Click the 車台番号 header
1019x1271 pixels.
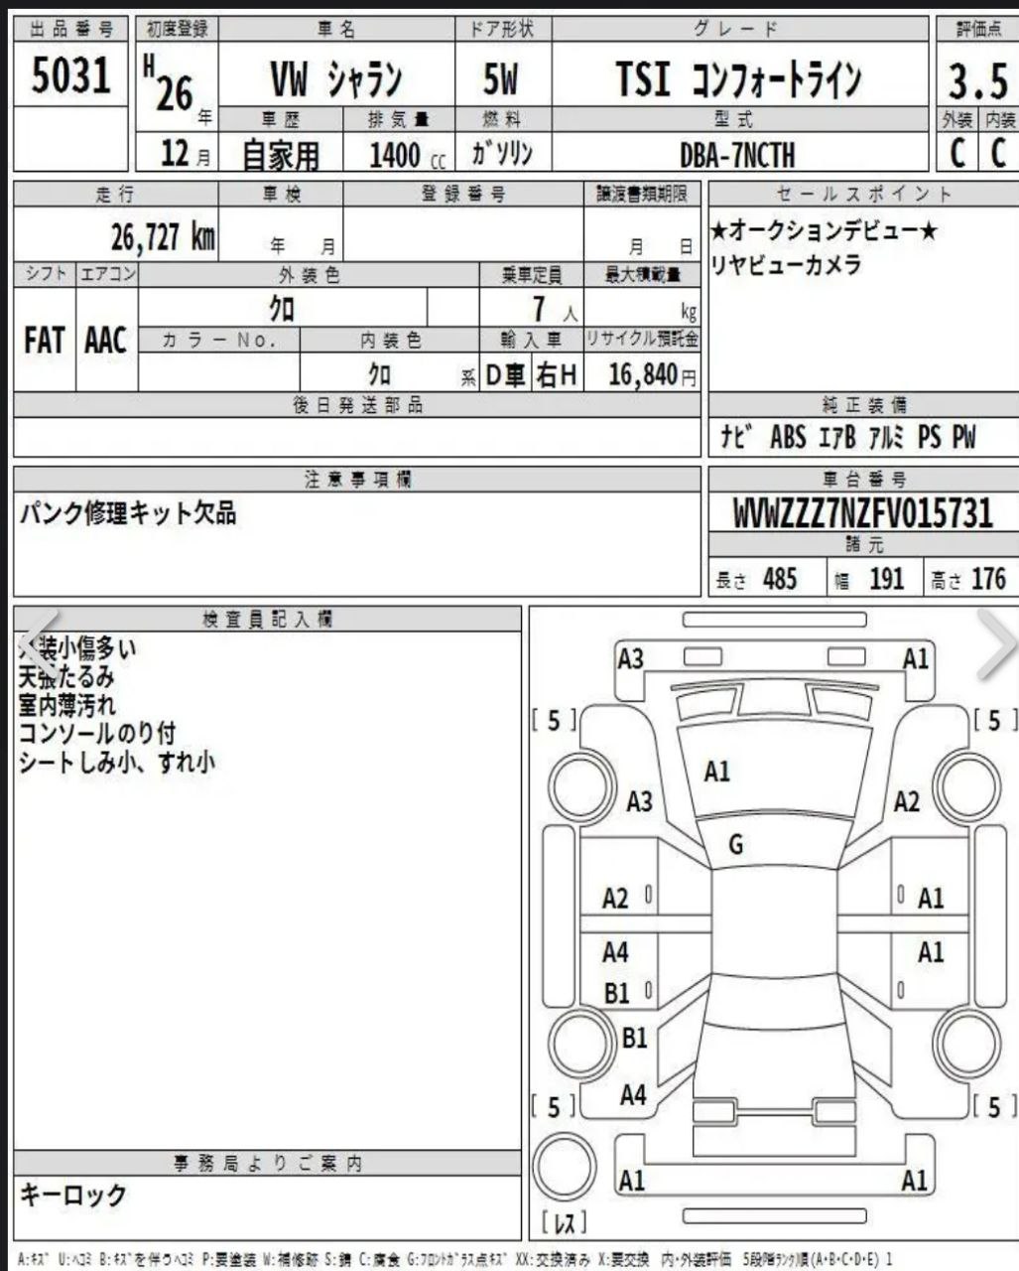863,480
